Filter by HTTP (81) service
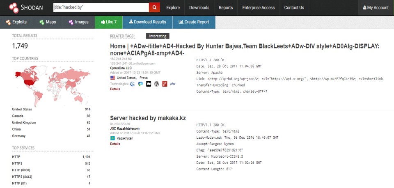The image size is (394, 188). (51, 183)
